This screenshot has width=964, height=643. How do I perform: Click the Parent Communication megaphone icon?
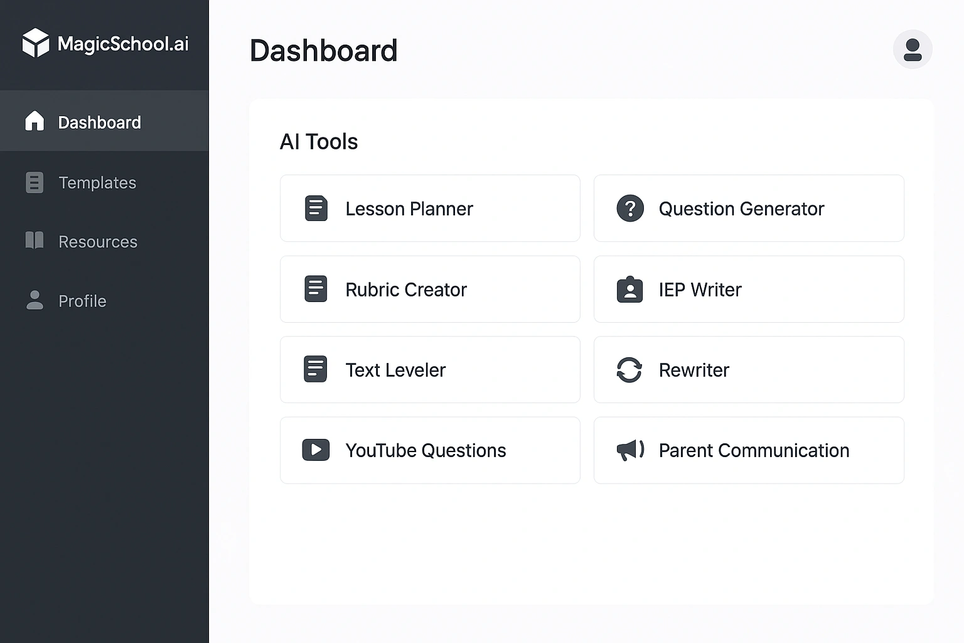(x=630, y=450)
